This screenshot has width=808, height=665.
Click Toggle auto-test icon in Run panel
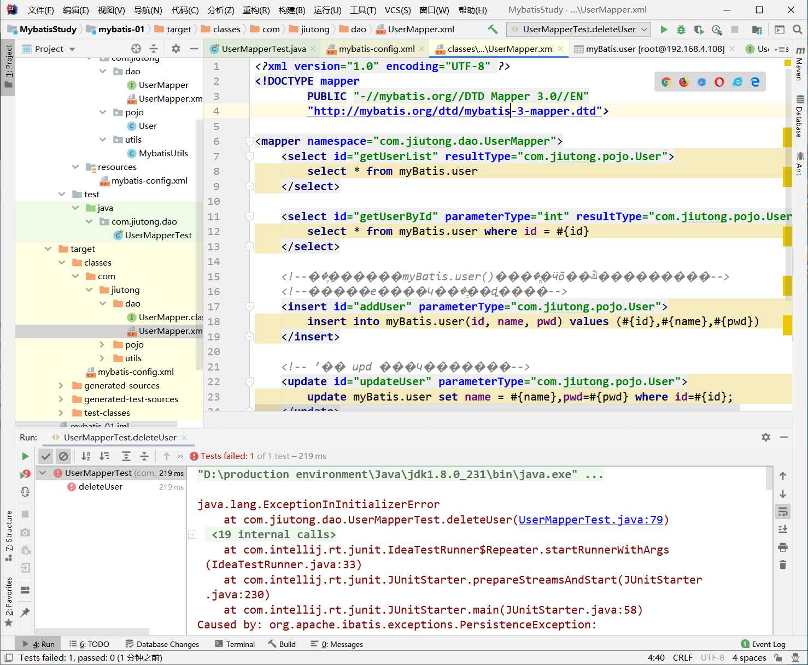25,492
